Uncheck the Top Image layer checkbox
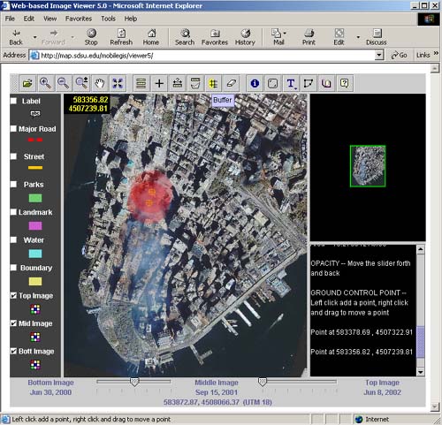The image size is (442, 425). pos(13,295)
